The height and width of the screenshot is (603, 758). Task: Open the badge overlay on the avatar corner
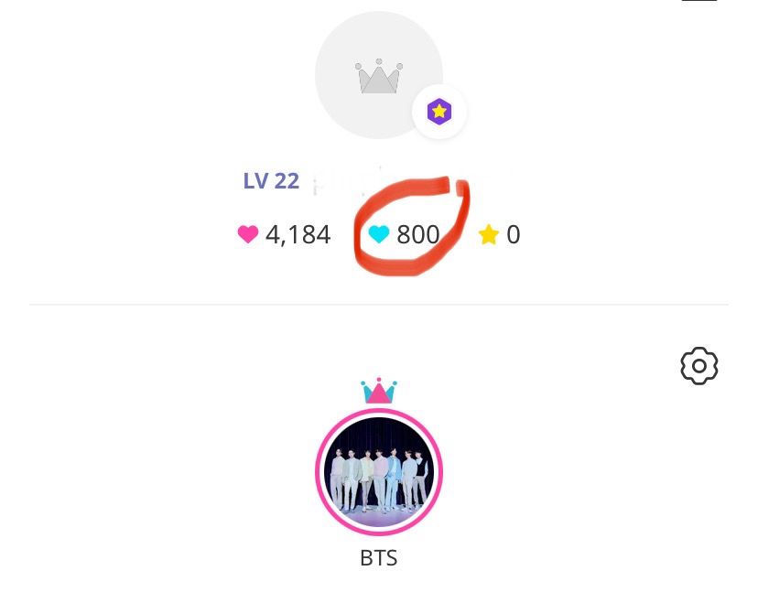click(439, 111)
